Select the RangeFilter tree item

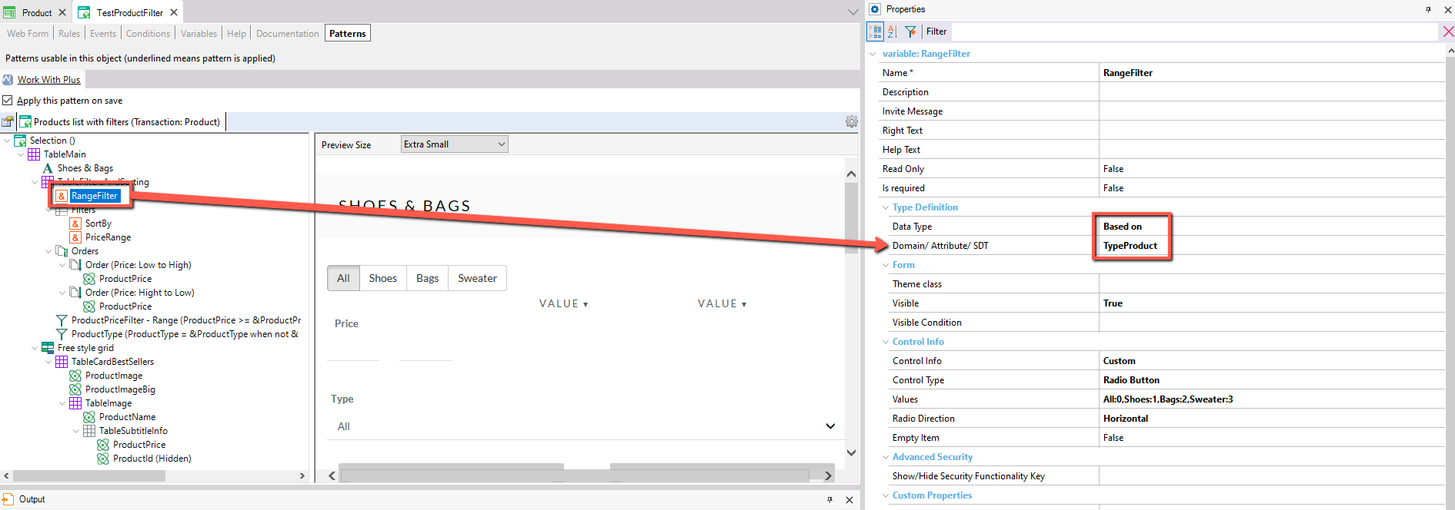95,196
